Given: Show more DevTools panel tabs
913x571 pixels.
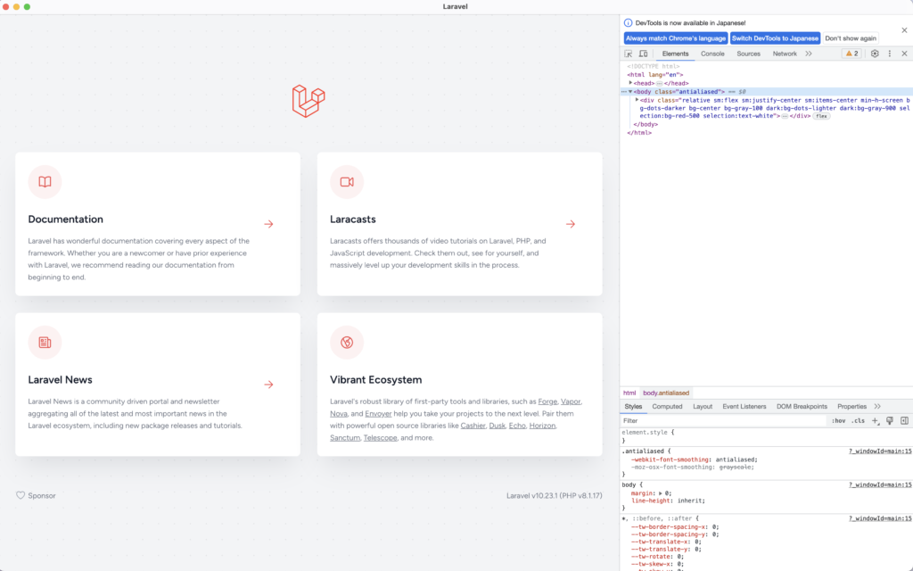Looking at the screenshot, I should click(809, 54).
